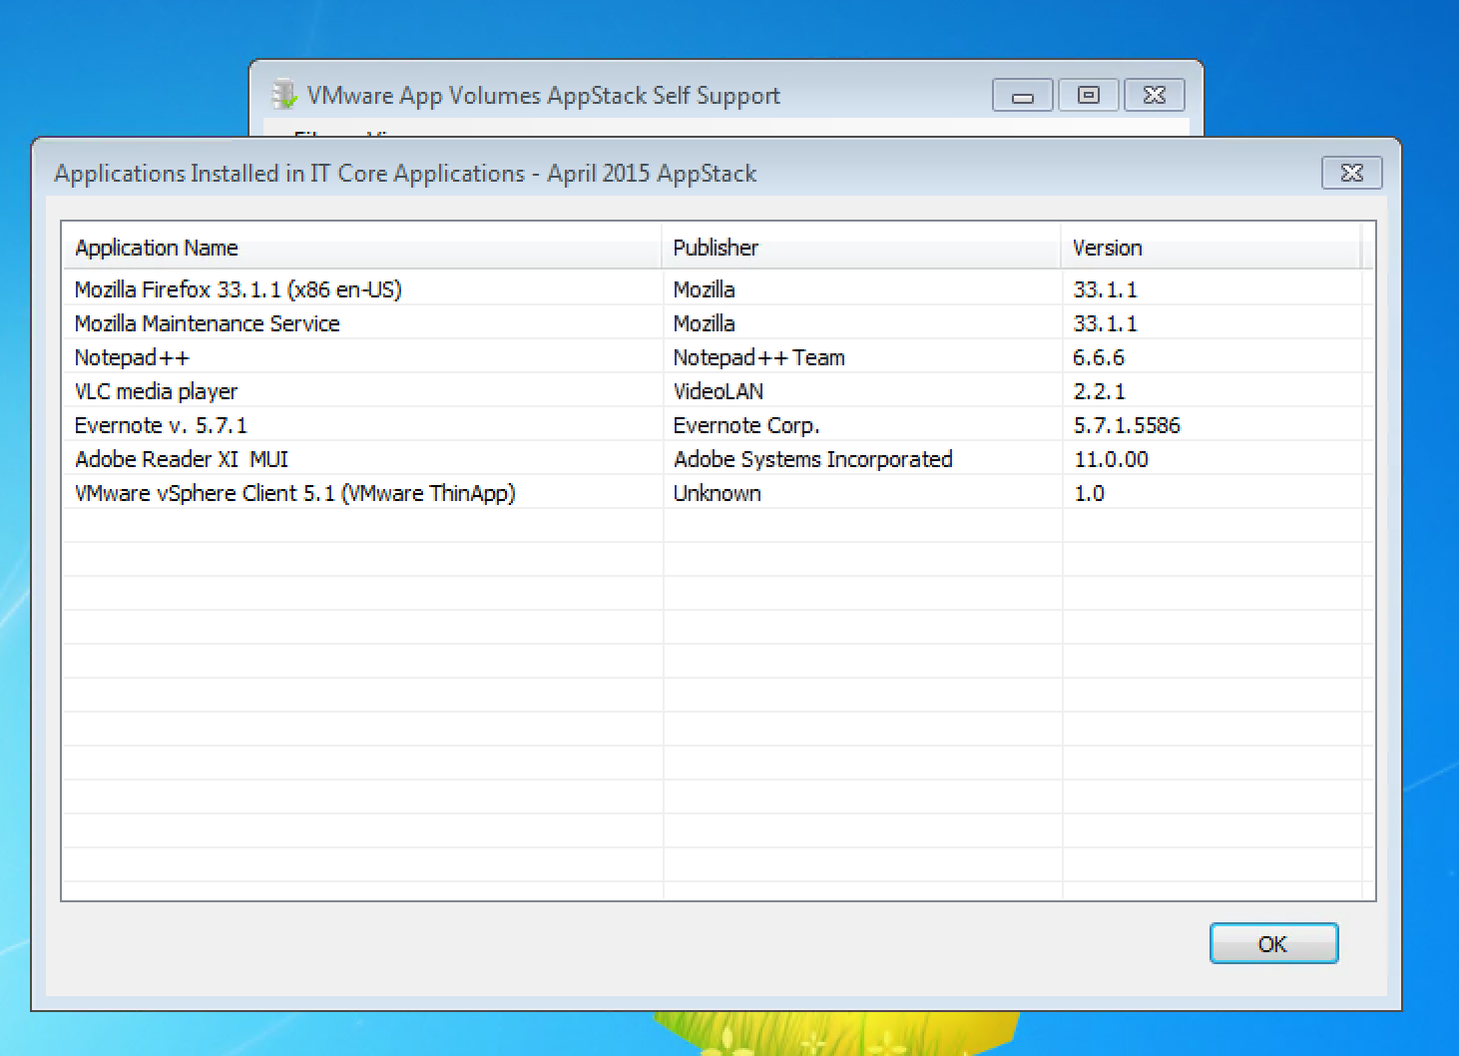1459x1056 pixels.
Task: Sort by the Publisher column header
Action: [716, 248]
